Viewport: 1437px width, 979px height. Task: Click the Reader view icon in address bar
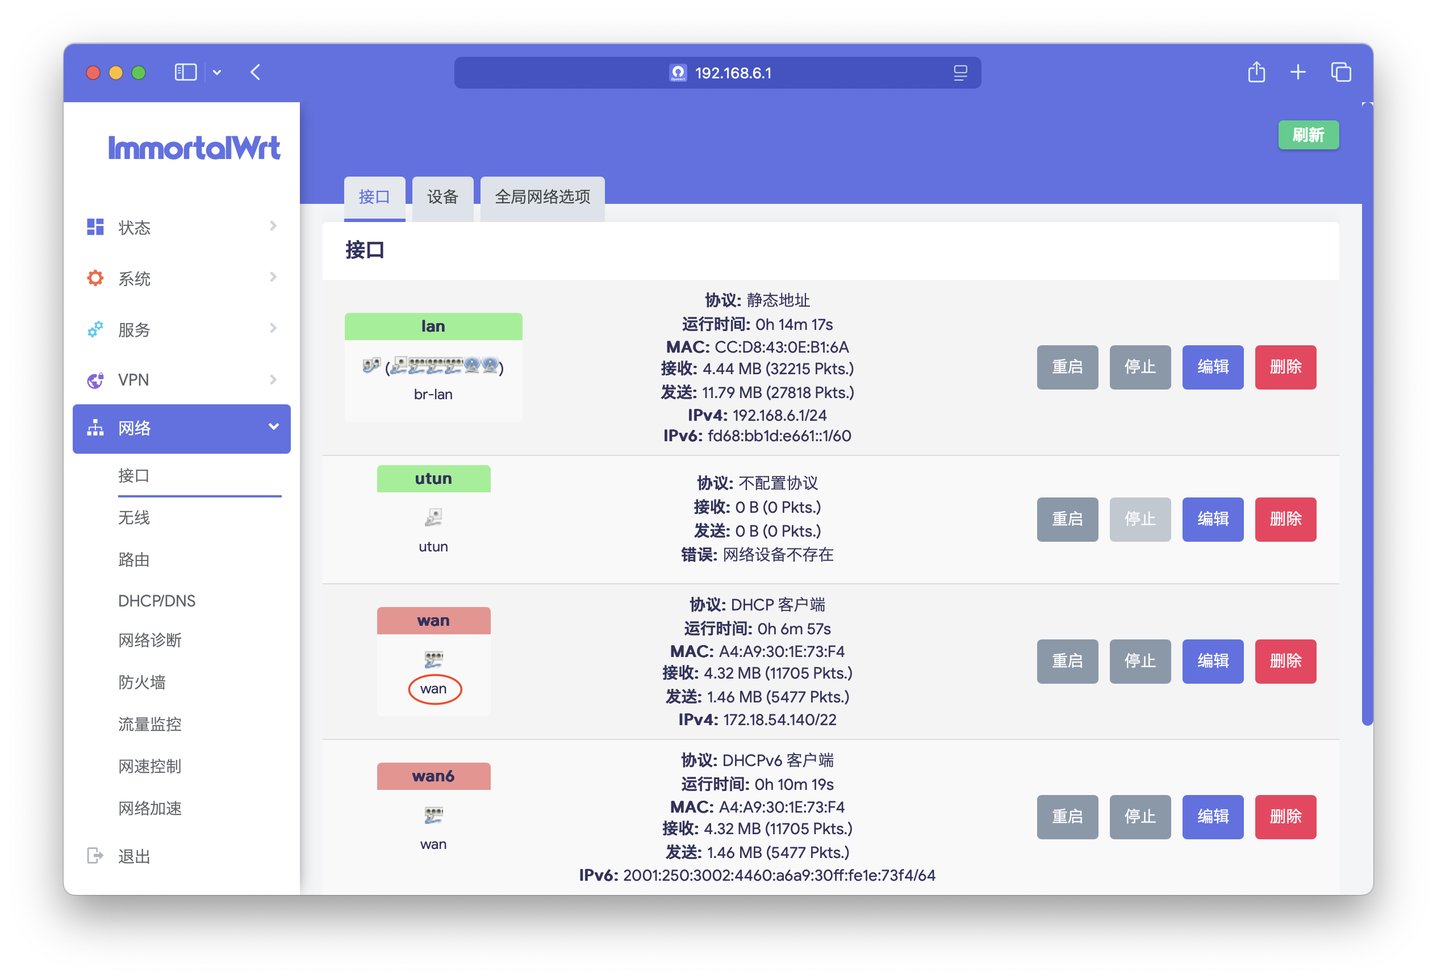[x=960, y=73]
